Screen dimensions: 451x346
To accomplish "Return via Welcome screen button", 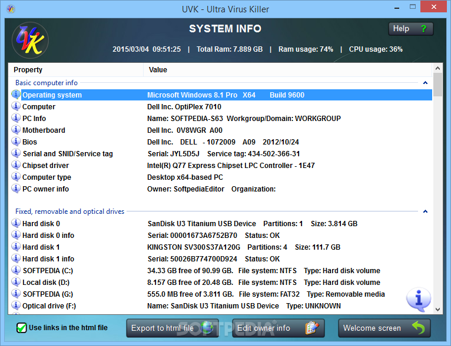I will point(384,328).
